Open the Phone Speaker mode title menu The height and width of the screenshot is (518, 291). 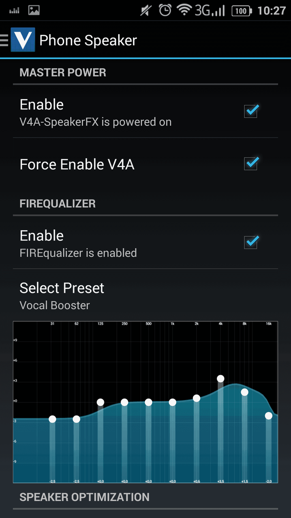(88, 40)
